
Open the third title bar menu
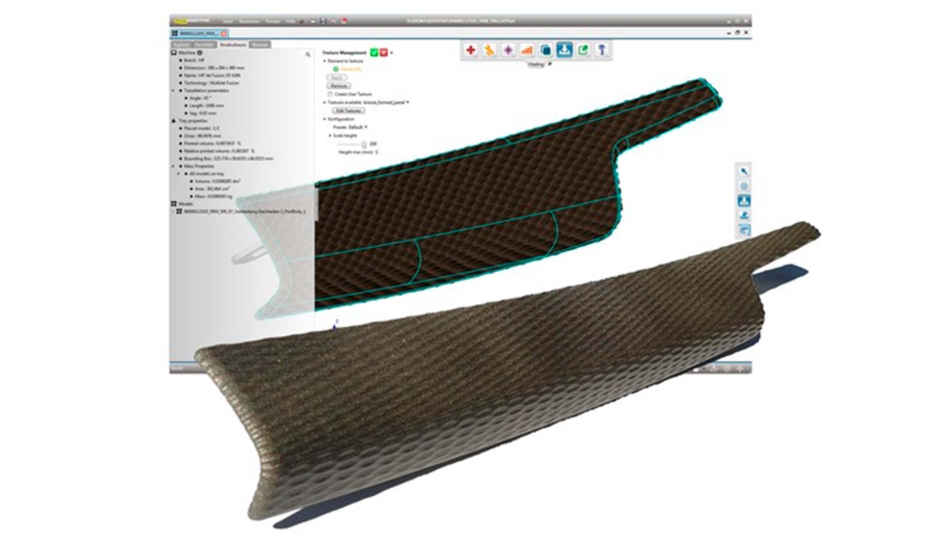point(273,21)
